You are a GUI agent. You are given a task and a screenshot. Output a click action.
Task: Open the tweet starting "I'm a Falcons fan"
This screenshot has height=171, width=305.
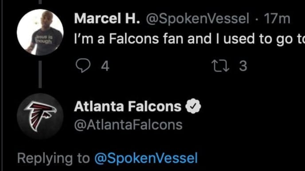pyautogui.click(x=189, y=39)
